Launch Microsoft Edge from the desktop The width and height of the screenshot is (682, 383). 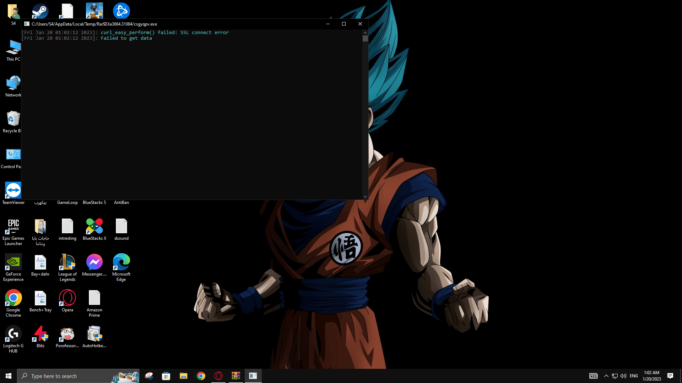(121, 268)
